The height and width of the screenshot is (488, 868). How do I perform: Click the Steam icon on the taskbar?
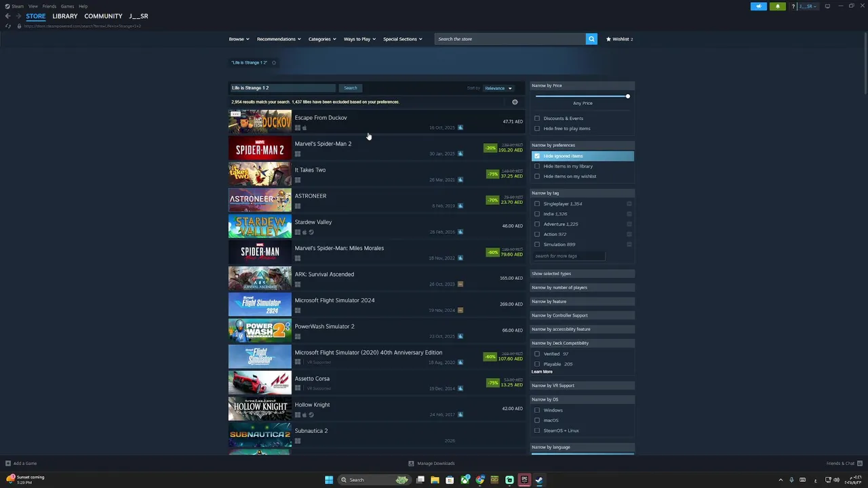click(x=539, y=480)
